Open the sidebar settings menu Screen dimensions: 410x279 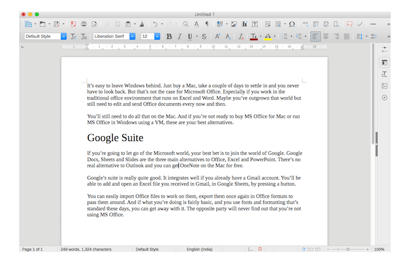(384, 49)
